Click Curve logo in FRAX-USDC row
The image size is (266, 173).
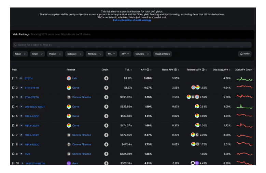(x=69, y=116)
